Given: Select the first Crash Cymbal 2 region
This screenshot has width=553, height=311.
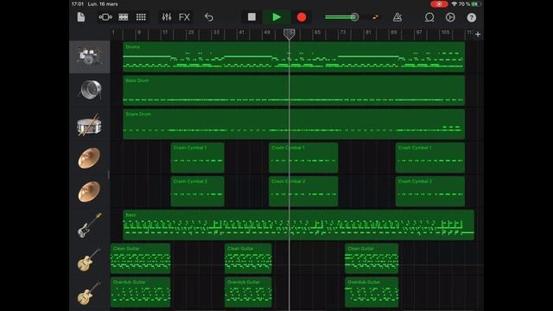Looking at the screenshot, I should 197,191.
